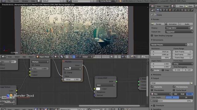Click the Audio button

point(186,24)
